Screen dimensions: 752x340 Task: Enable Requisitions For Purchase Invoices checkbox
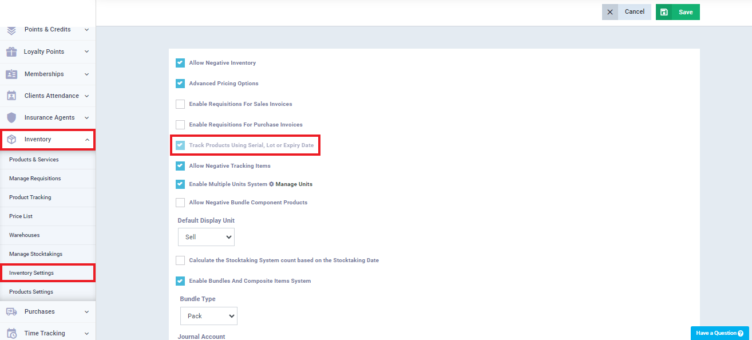click(x=180, y=125)
